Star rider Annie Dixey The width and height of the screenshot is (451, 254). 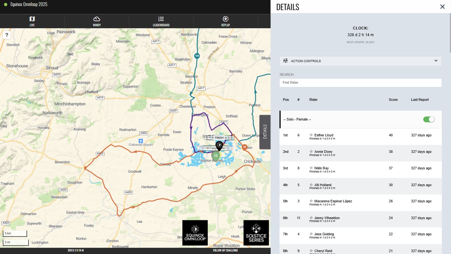click(311, 152)
